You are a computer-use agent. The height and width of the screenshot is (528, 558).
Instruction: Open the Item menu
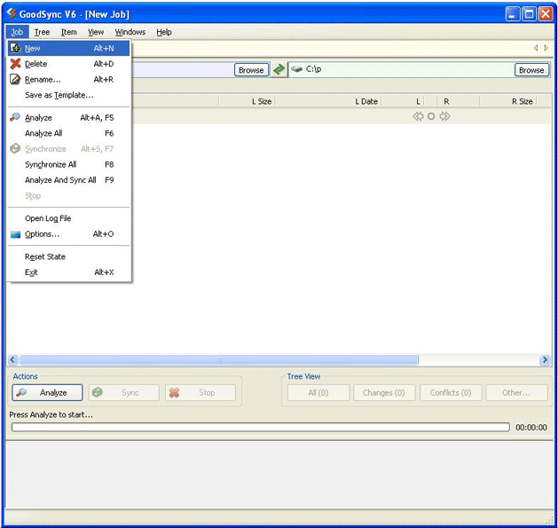(68, 32)
